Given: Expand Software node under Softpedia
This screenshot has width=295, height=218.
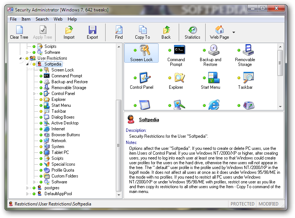Looking at the screenshot, I should coord(34,182).
